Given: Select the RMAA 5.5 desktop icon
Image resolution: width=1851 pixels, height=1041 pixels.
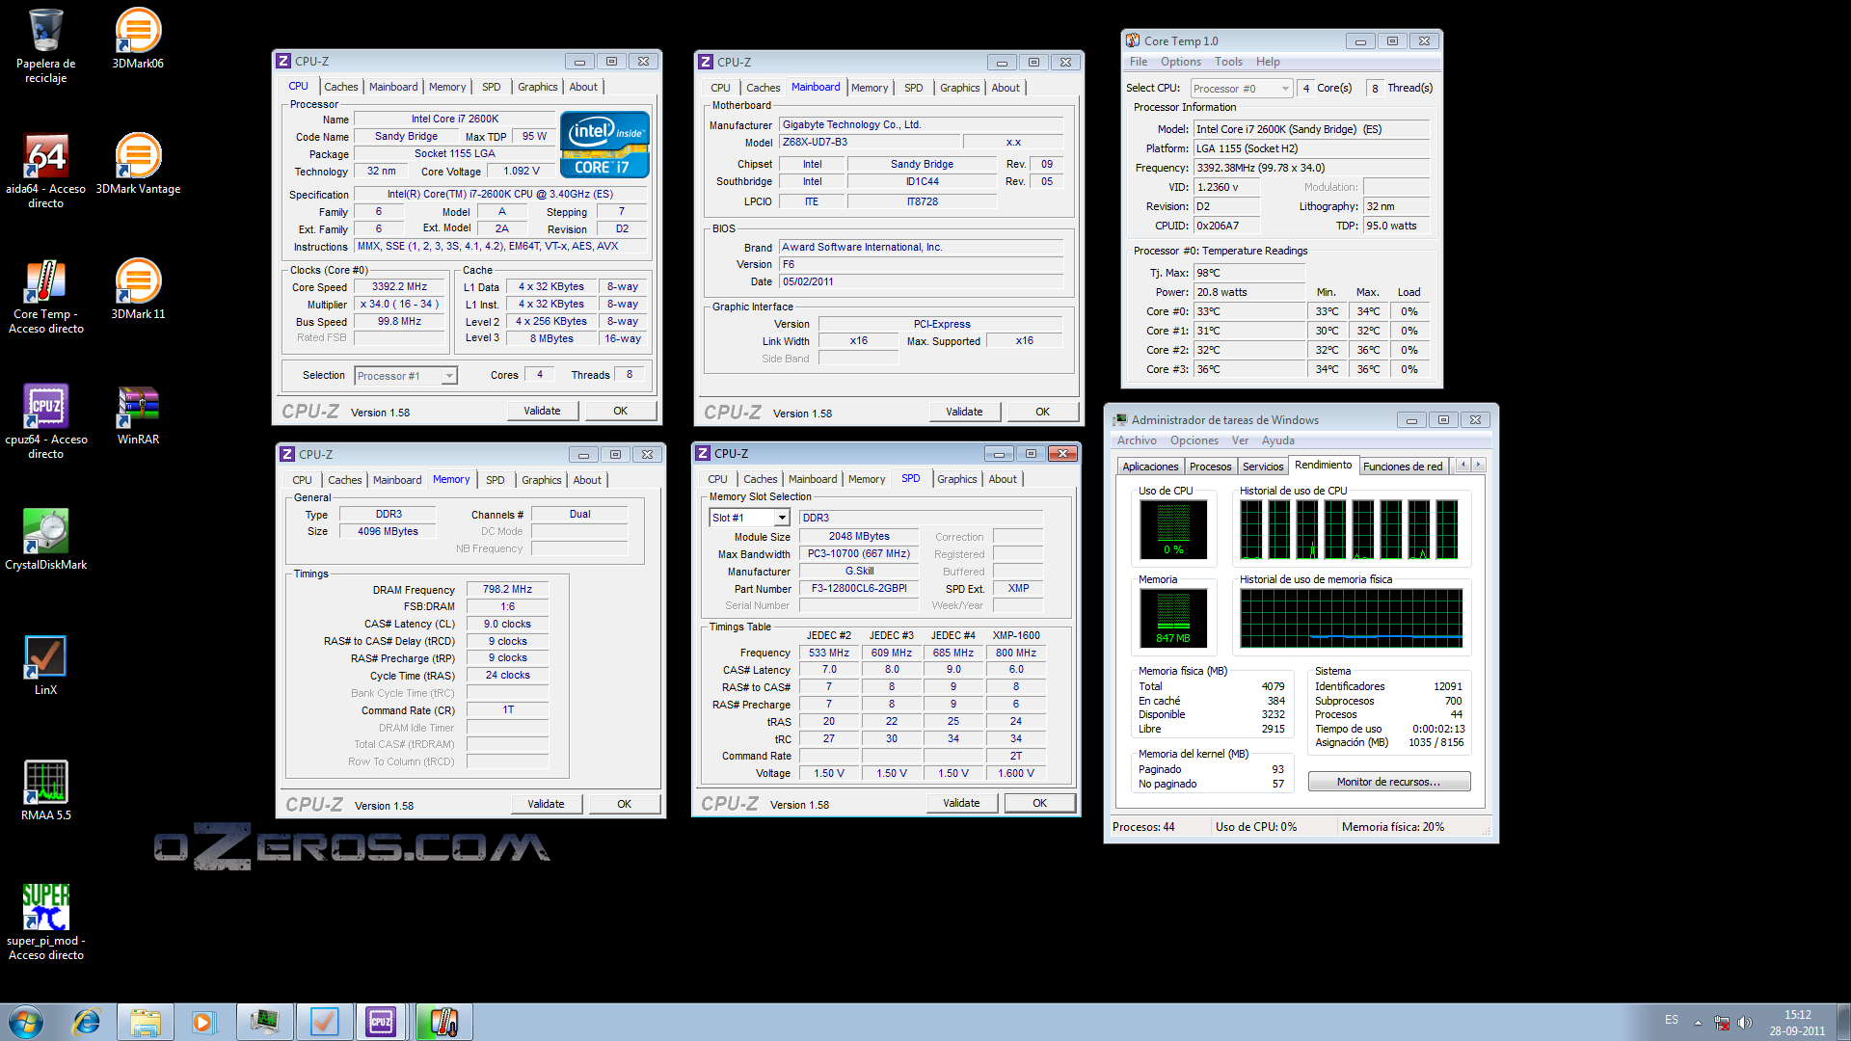Looking at the screenshot, I should coord(45,790).
